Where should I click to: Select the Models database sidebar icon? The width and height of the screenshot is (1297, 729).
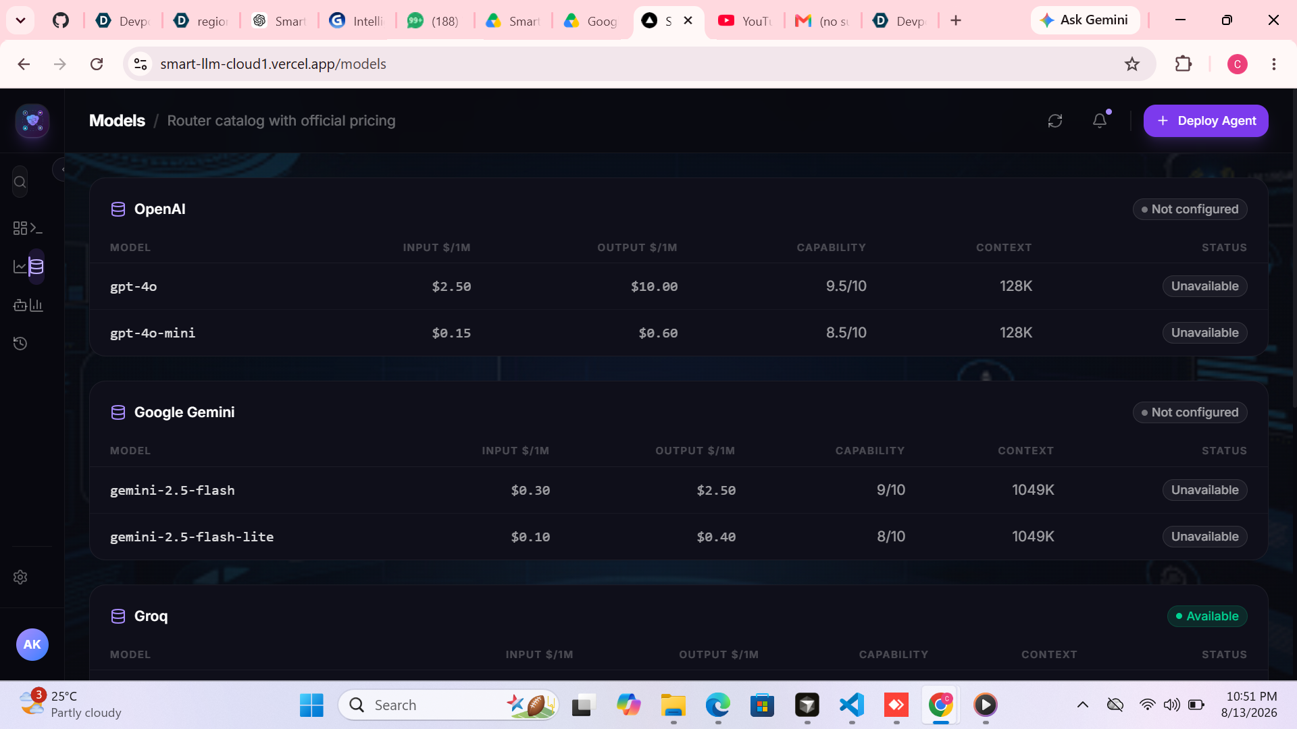36,267
